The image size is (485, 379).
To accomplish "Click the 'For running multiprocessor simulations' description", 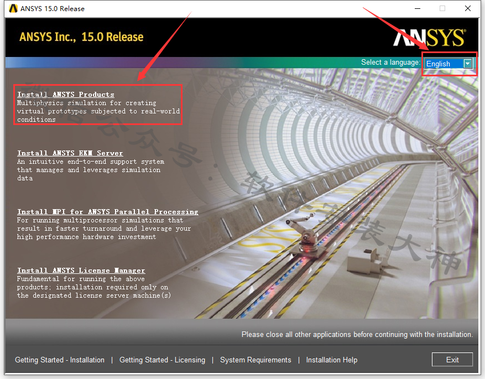I will click(104, 229).
